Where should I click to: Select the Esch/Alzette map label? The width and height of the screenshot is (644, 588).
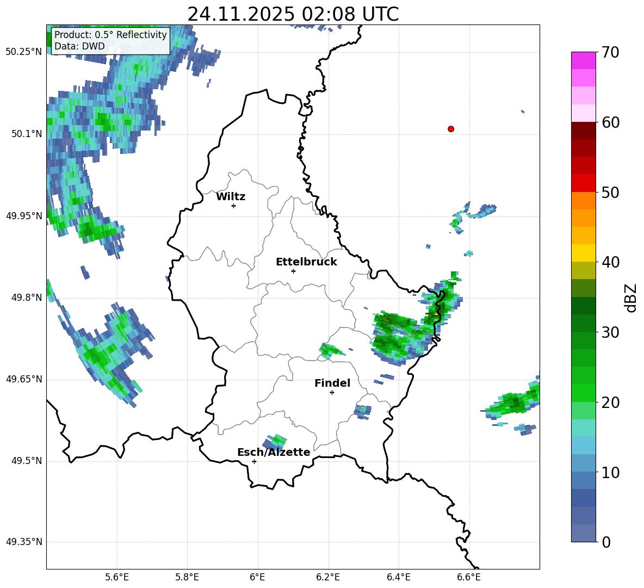tap(274, 452)
